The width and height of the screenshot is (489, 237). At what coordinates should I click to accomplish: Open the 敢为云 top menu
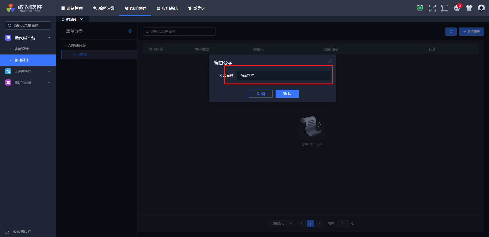click(197, 8)
